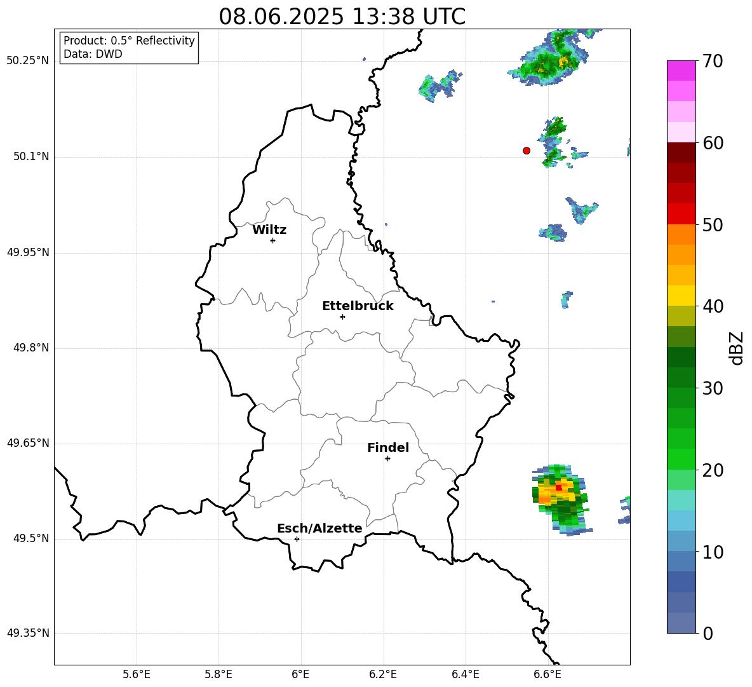Click the 5.6°E longitude label
Screen dimensions: 752x687
(137, 674)
